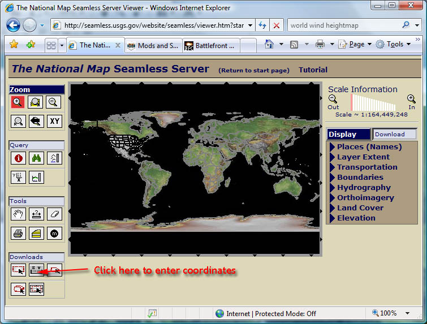Click the yellow stacked layers icon
Viewport: 427px width, 324px height.
coord(36,234)
